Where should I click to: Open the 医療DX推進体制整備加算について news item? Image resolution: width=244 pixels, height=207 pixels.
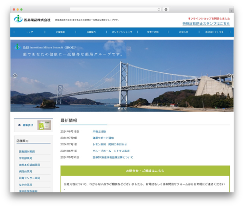113,157
